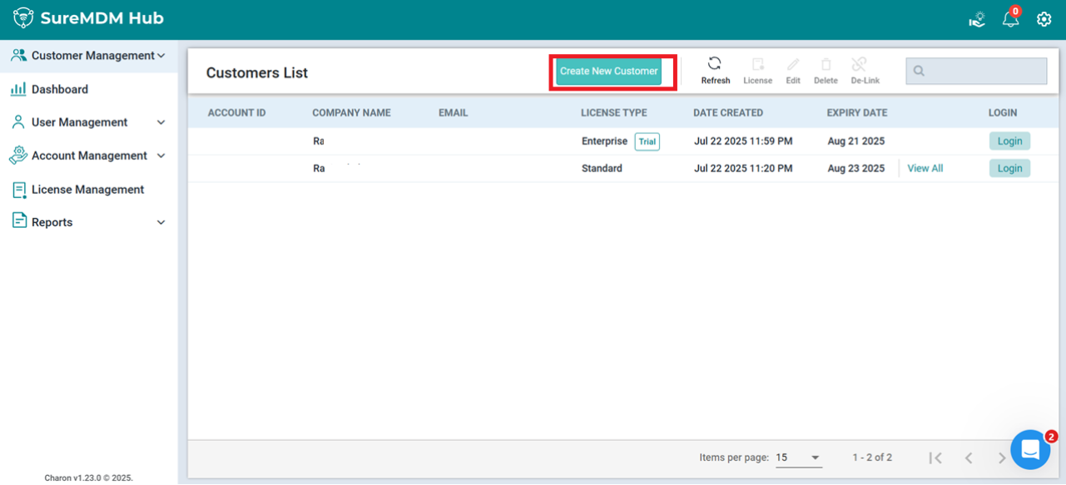This screenshot has height=485, width=1066.
Task: Click the View All link
Action: (925, 168)
